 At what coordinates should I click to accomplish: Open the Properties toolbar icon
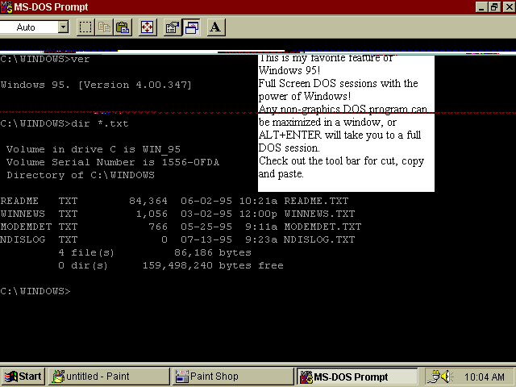pos(173,27)
